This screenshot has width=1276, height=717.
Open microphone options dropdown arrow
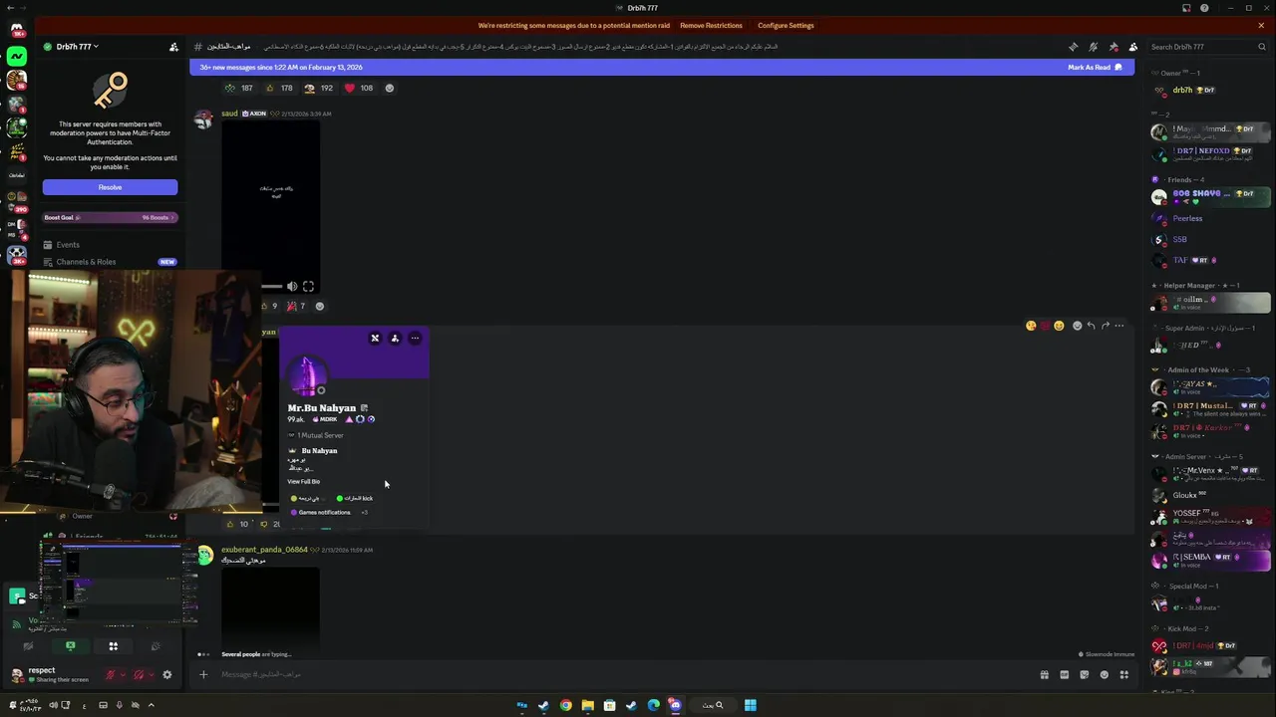123,674
